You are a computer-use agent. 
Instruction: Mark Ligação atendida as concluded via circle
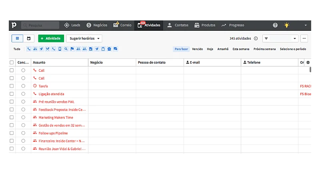tap(23, 94)
